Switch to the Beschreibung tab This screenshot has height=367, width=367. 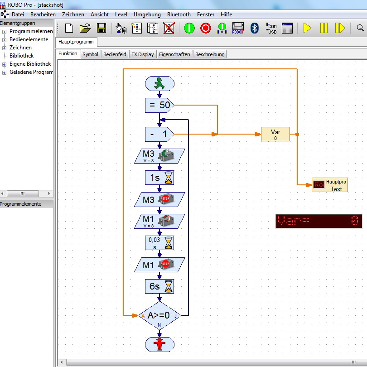(x=210, y=54)
